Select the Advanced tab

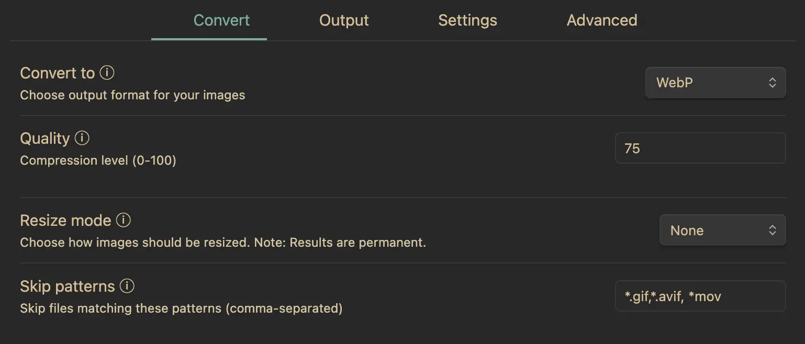coord(602,20)
